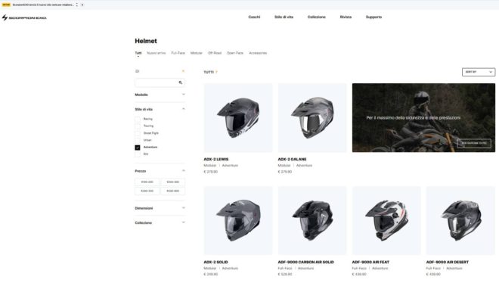Switch to the Off-Road tab

[x=215, y=53]
